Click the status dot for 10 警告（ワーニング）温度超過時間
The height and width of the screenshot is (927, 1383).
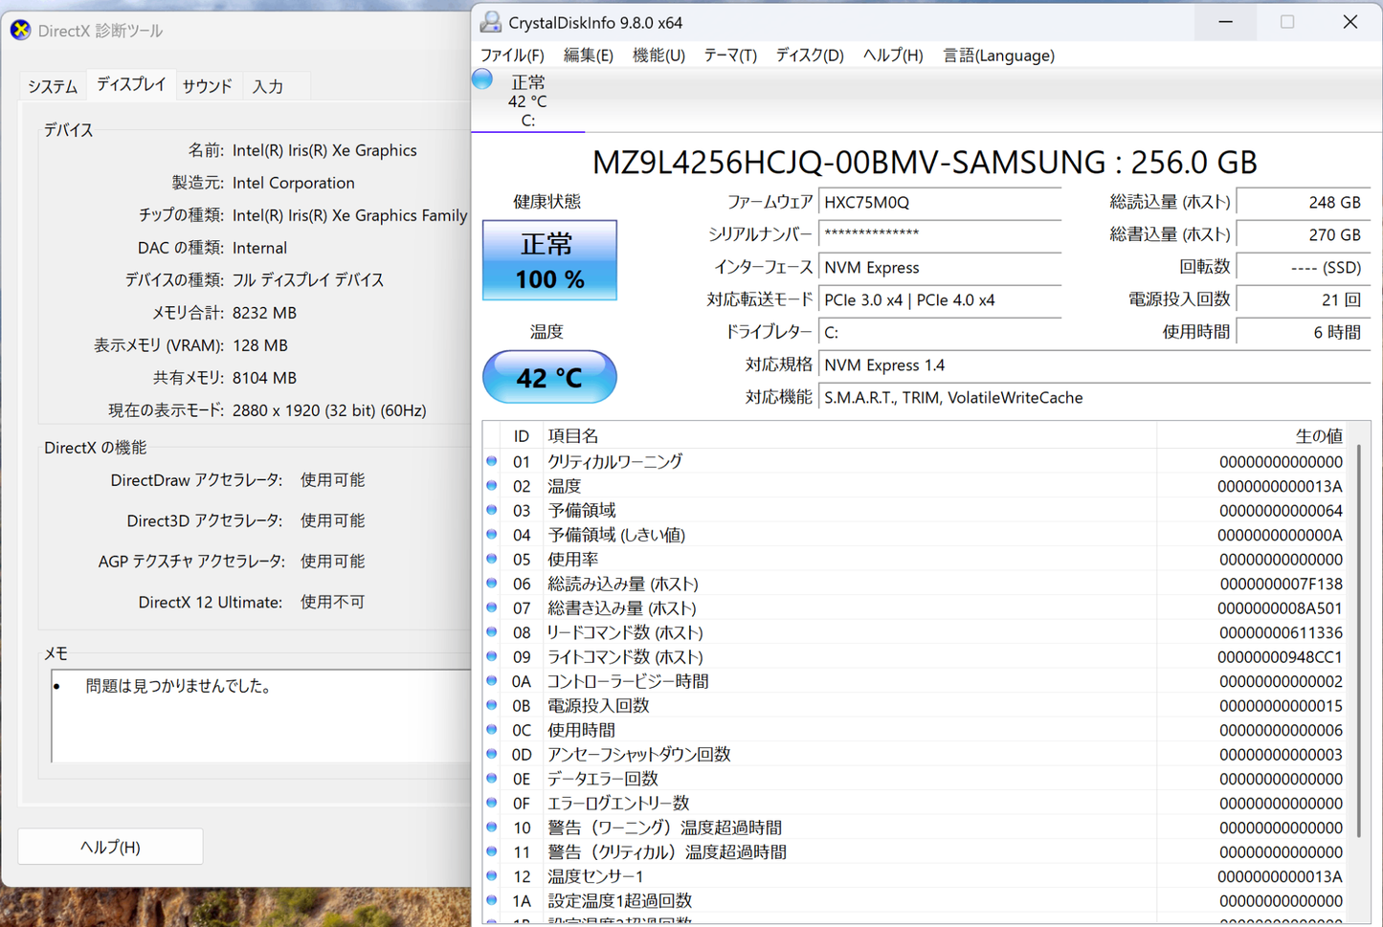click(x=492, y=828)
